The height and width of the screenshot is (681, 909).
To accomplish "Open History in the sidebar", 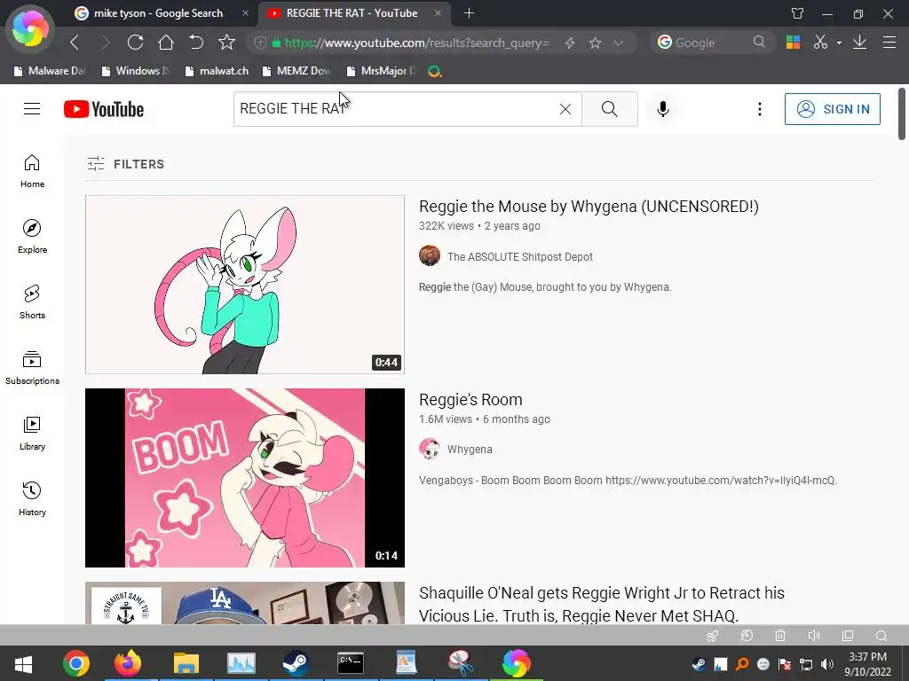I will pyautogui.click(x=32, y=498).
